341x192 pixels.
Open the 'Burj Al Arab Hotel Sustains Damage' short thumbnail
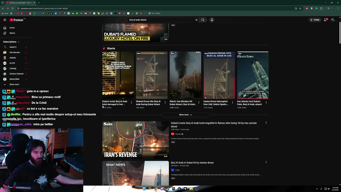point(118,75)
